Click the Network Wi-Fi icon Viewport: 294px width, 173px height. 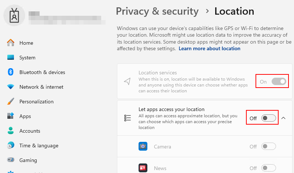[11, 87]
